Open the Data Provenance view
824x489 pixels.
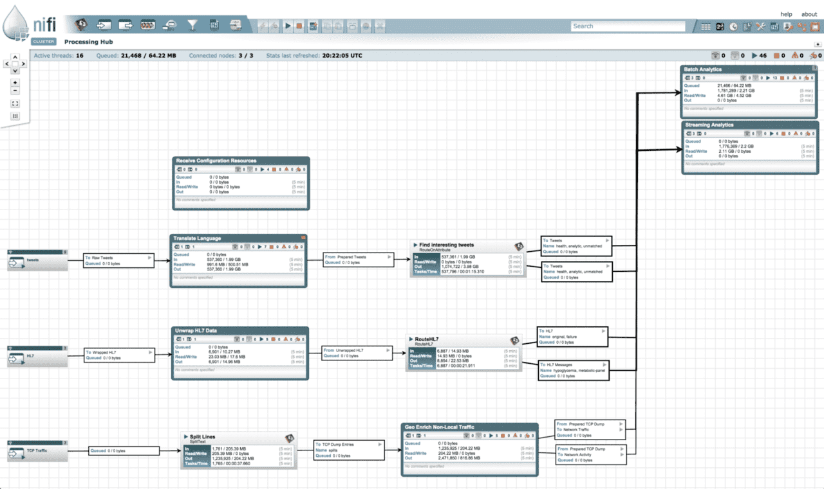[747, 26]
